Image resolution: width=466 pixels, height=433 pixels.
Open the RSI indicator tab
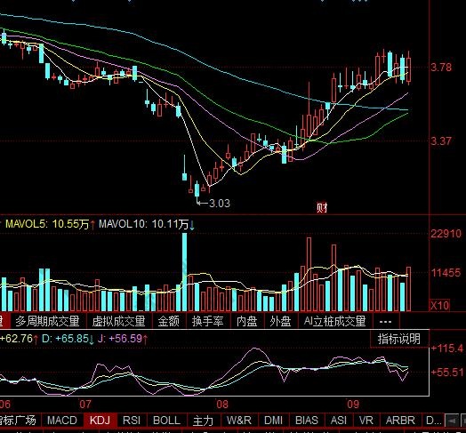pos(132,421)
